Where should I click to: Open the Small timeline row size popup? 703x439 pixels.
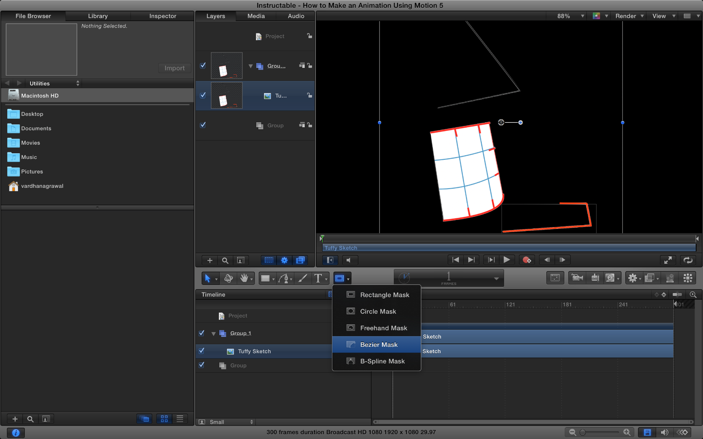tap(226, 422)
